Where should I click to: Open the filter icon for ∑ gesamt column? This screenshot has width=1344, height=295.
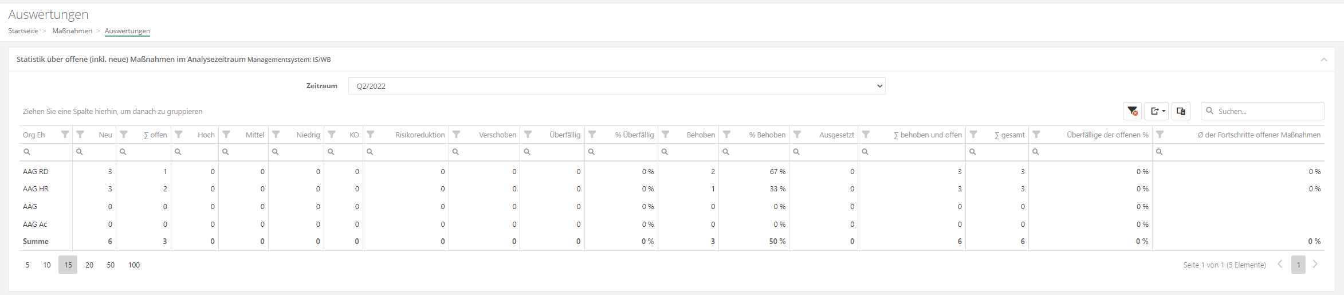point(973,135)
